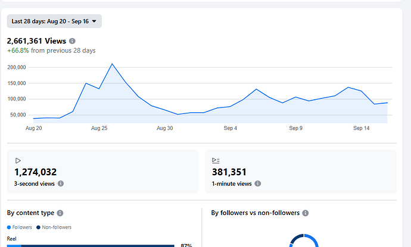Image resolution: width=411 pixels, height=247 pixels.
Task: Click the info icon next to By content type
Action: coord(60,213)
